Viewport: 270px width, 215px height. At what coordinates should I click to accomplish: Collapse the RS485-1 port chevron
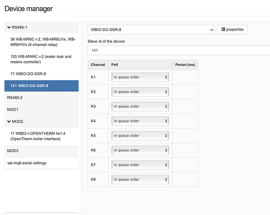point(9,27)
